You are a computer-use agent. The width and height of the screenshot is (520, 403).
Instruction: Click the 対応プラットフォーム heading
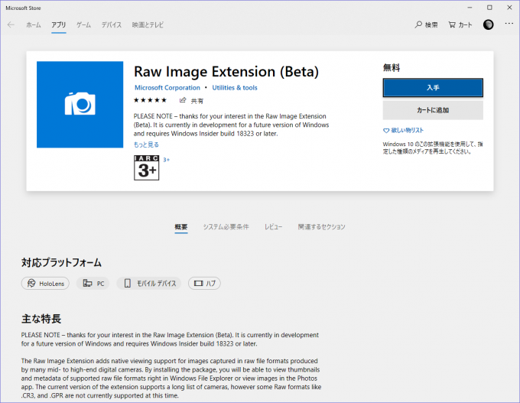61,263
